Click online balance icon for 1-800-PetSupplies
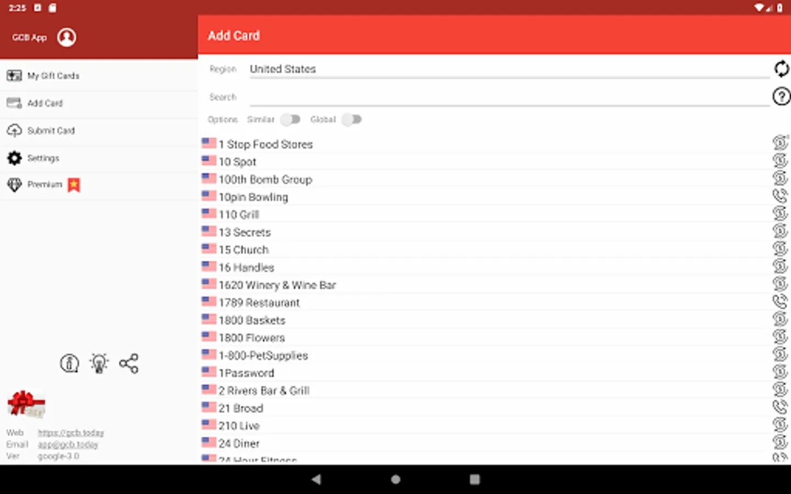The height and width of the screenshot is (494, 791). 780,354
